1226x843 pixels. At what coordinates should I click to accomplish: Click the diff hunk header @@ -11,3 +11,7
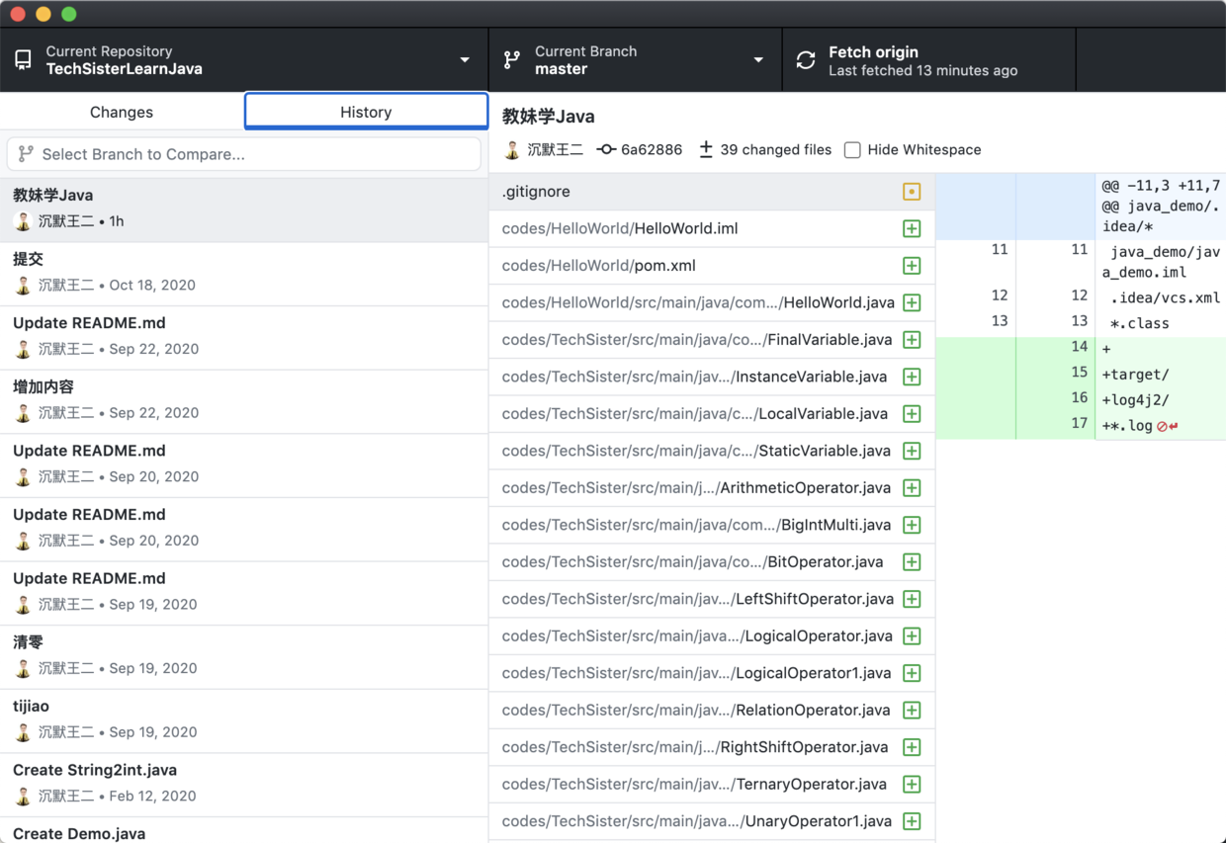point(1162,206)
